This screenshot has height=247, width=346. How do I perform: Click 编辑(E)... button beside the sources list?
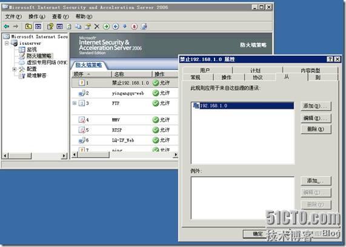pyautogui.click(x=316, y=118)
